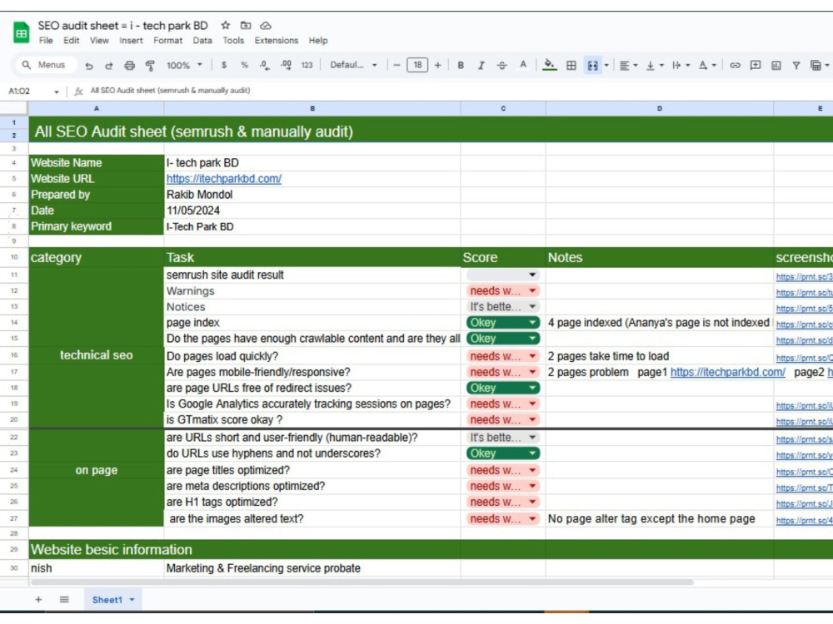Viewport: 833px width, 624px height.
Task: Star this SEO audit spreadsheet
Action: tap(225, 25)
